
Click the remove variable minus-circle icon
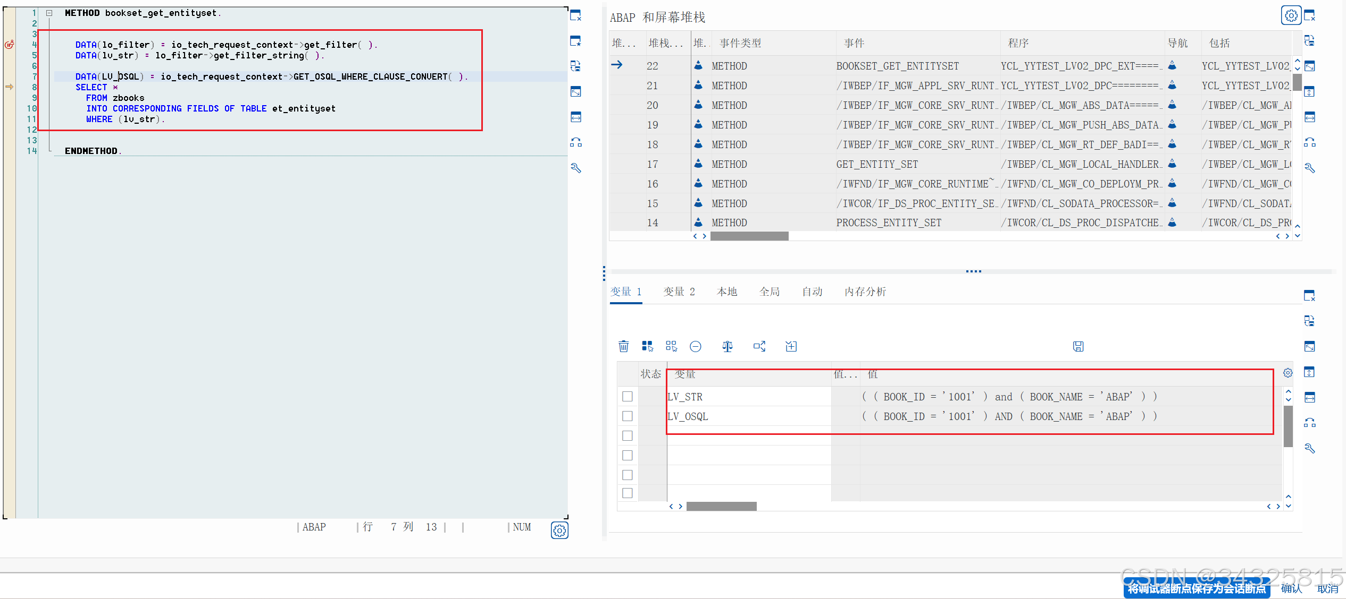pyautogui.click(x=696, y=346)
